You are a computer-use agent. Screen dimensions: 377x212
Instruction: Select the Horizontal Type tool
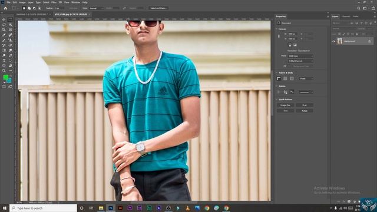coord(4,61)
